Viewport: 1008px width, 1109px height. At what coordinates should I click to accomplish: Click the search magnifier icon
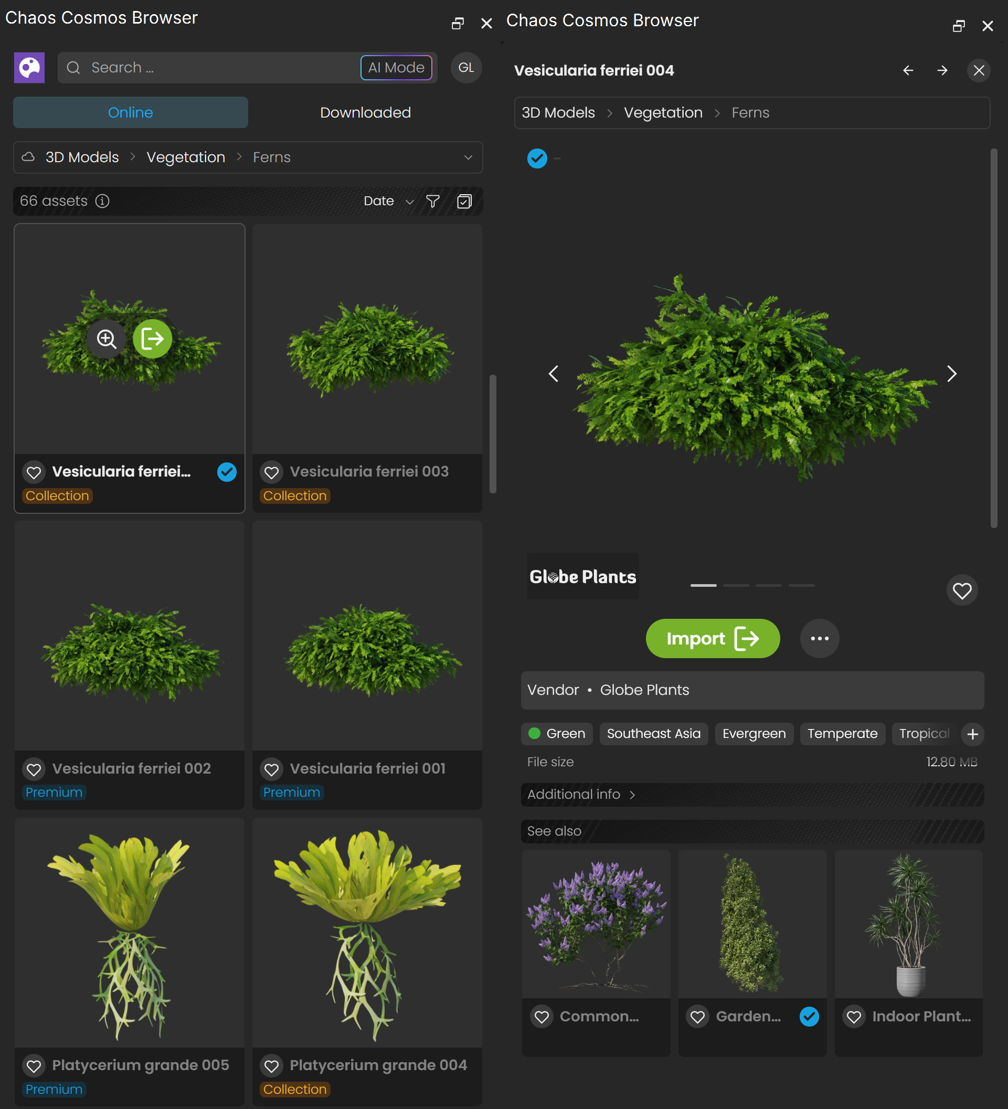pos(73,68)
